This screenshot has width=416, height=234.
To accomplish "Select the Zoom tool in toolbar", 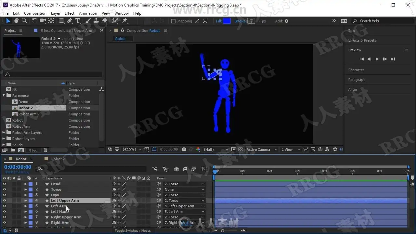I will coord(24,21).
